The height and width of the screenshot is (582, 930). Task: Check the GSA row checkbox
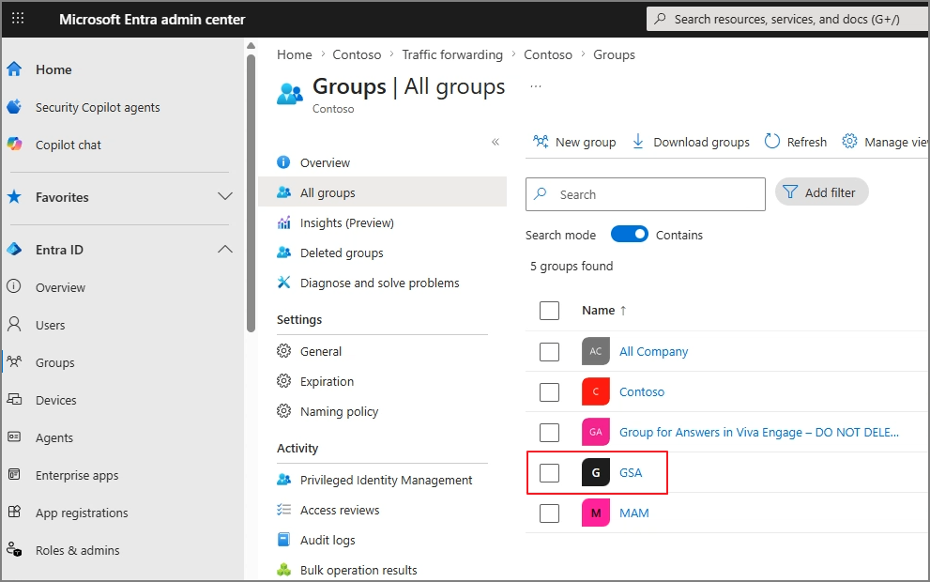tap(549, 472)
